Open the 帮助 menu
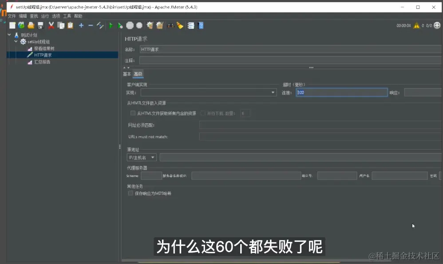 [78, 16]
